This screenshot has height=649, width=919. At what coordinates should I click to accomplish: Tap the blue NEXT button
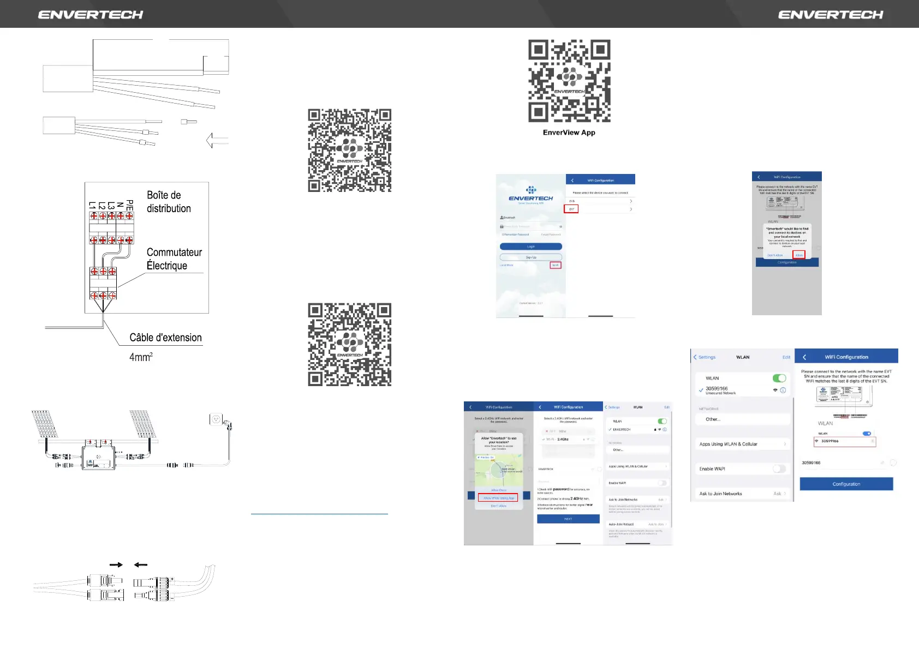568,519
